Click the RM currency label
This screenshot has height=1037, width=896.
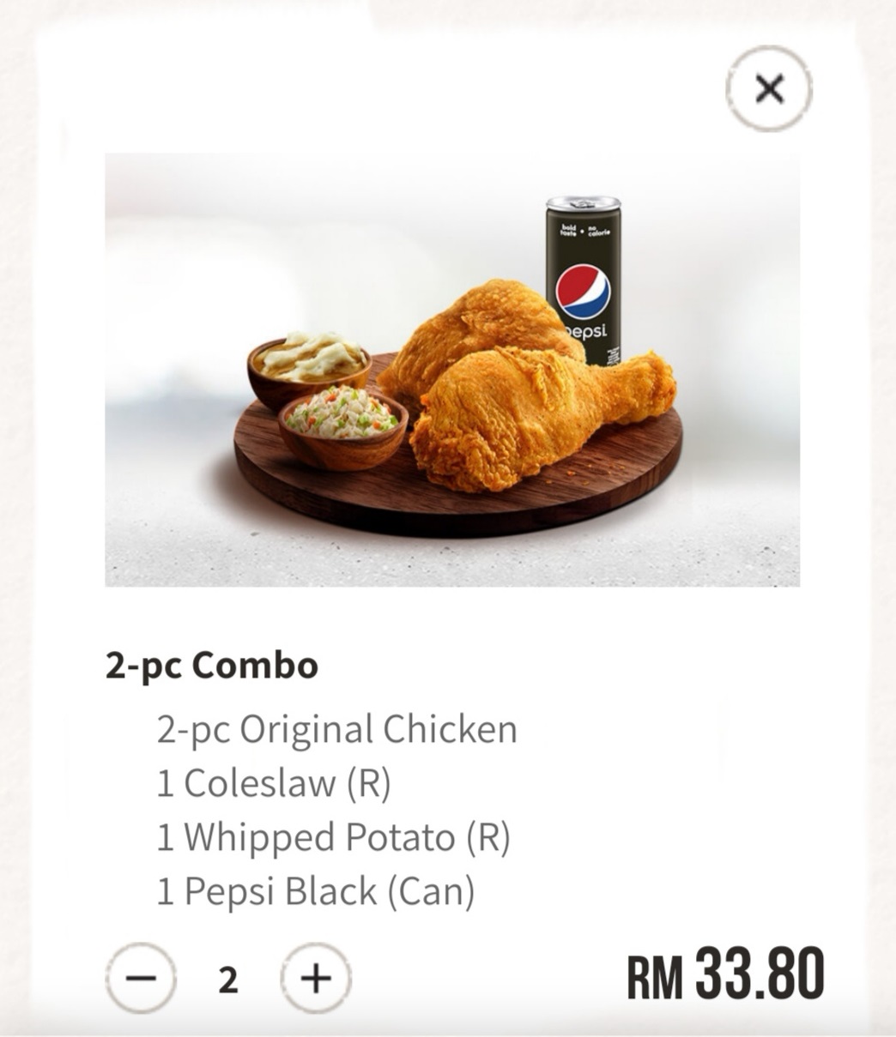click(x=655, y=977)
